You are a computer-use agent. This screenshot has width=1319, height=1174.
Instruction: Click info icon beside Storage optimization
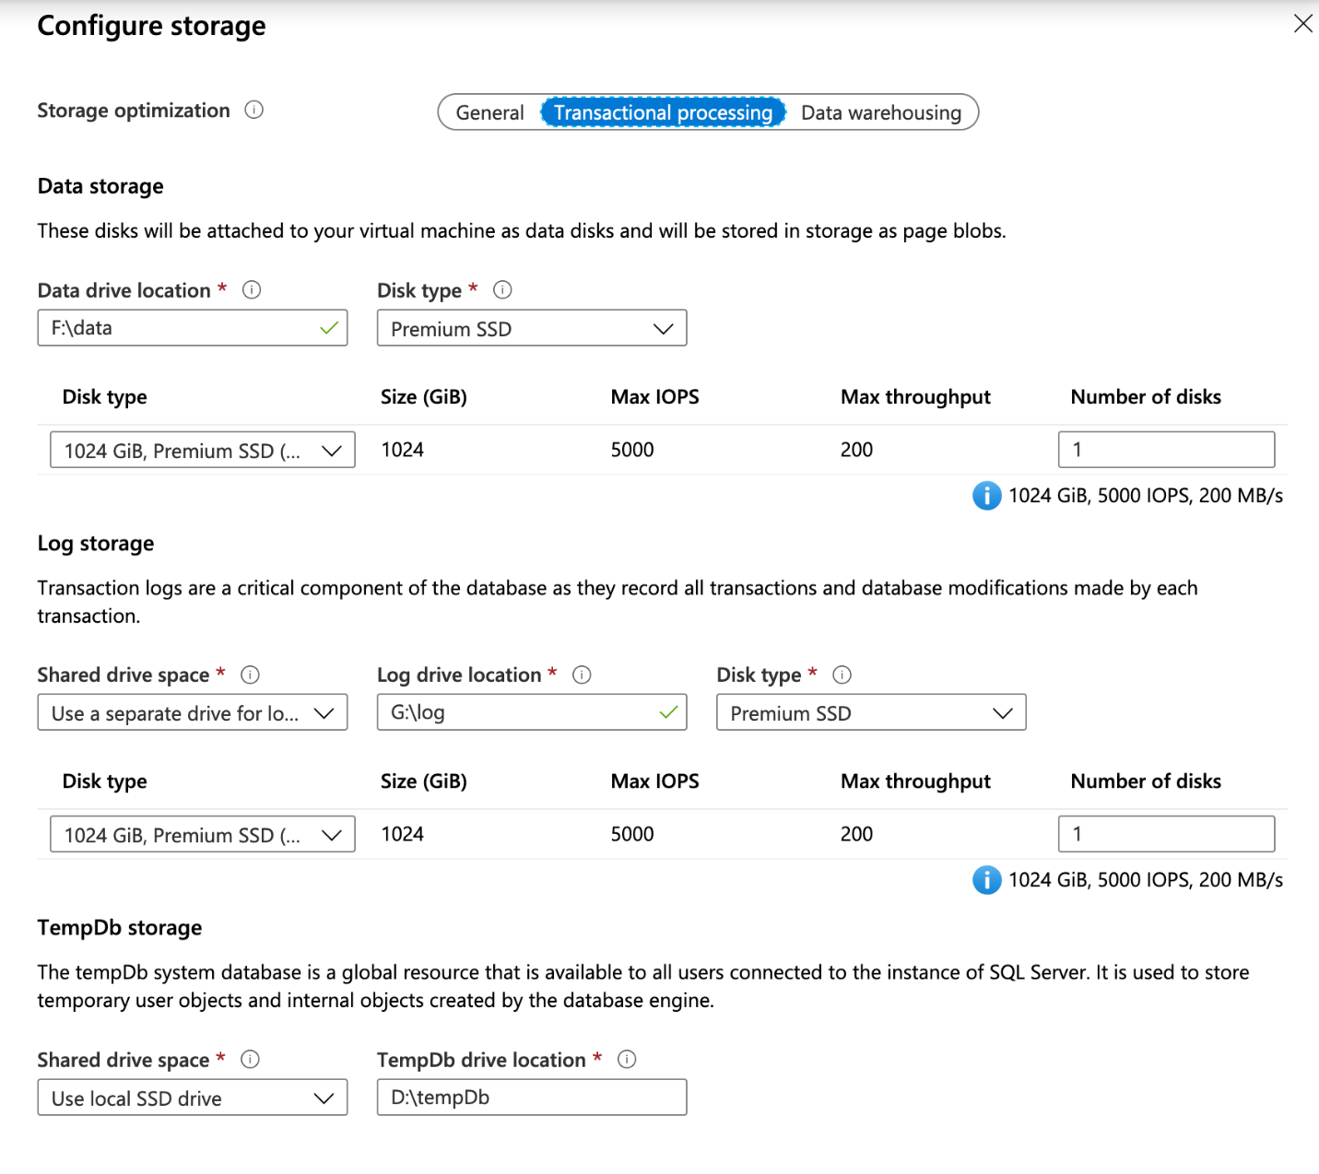(253, 111)
